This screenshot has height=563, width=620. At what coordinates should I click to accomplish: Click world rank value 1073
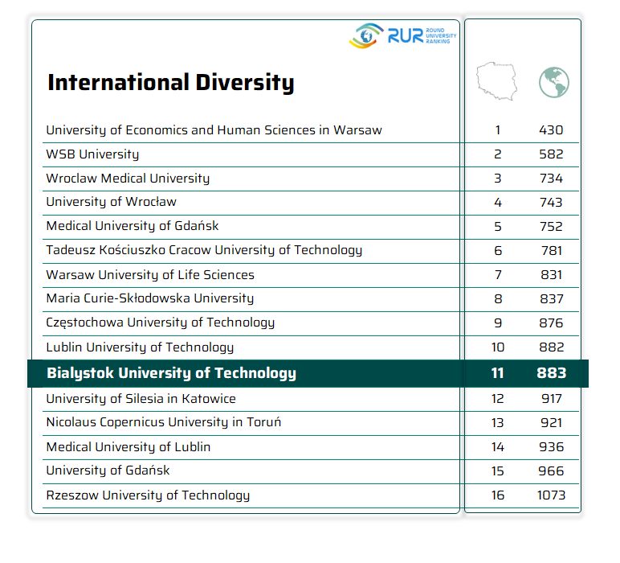551,495
